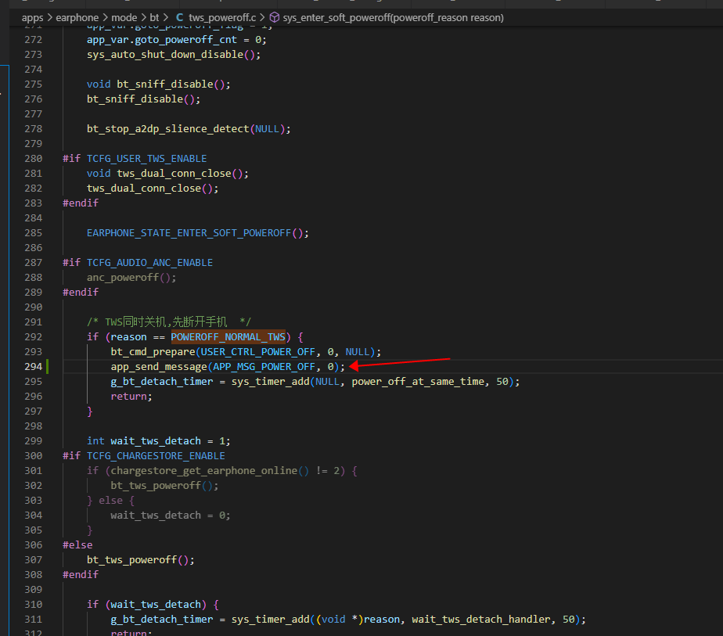The height and width of the screenshot is (636, 723).
Task: Click tws_dual_conn_close call on line 282
Action: (144, 188)
